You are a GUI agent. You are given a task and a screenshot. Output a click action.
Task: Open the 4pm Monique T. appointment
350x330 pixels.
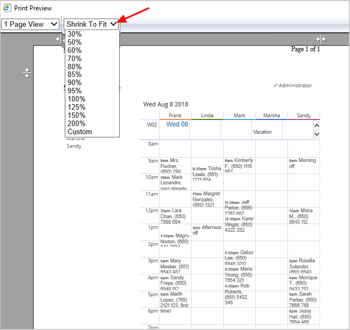[303, 283]
